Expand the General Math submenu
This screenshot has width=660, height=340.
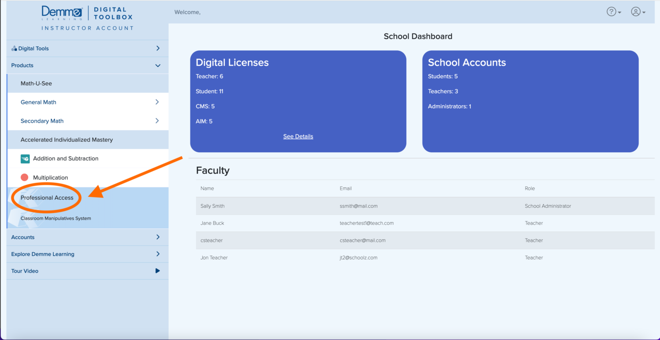[158, 102]
